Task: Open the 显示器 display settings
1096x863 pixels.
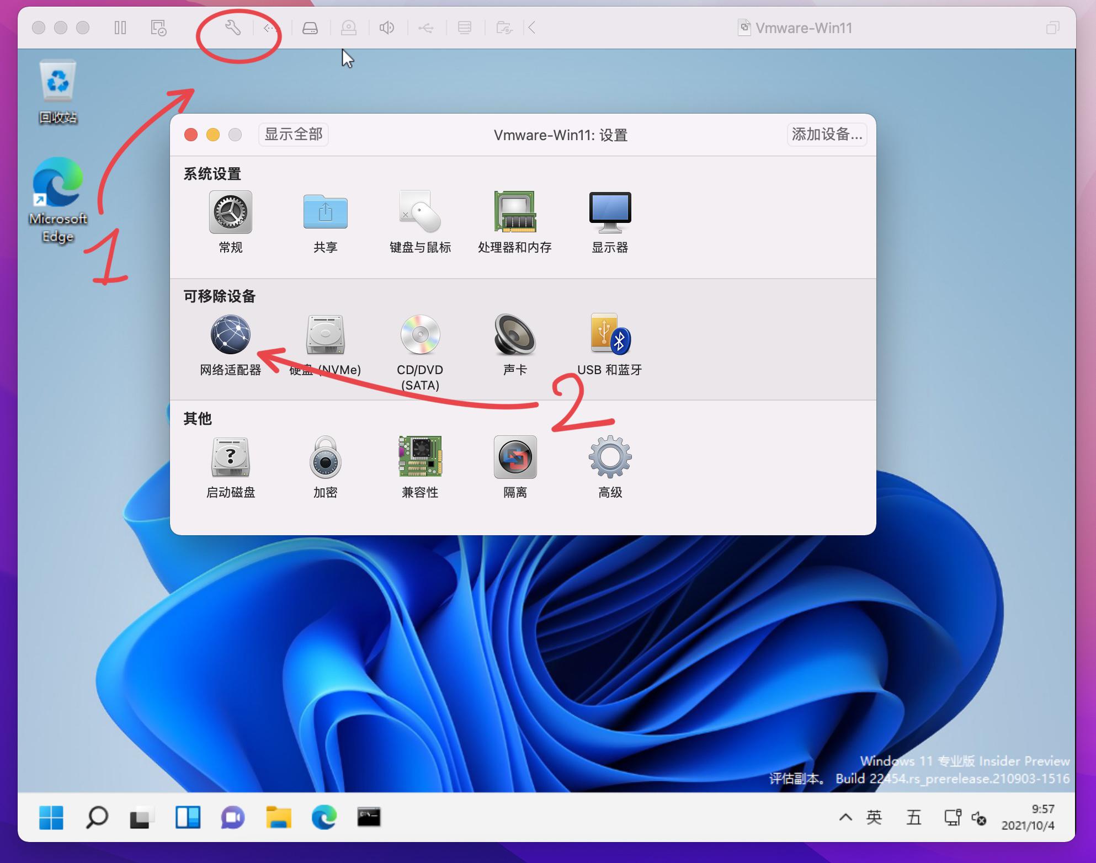Action: coord(610,212)
